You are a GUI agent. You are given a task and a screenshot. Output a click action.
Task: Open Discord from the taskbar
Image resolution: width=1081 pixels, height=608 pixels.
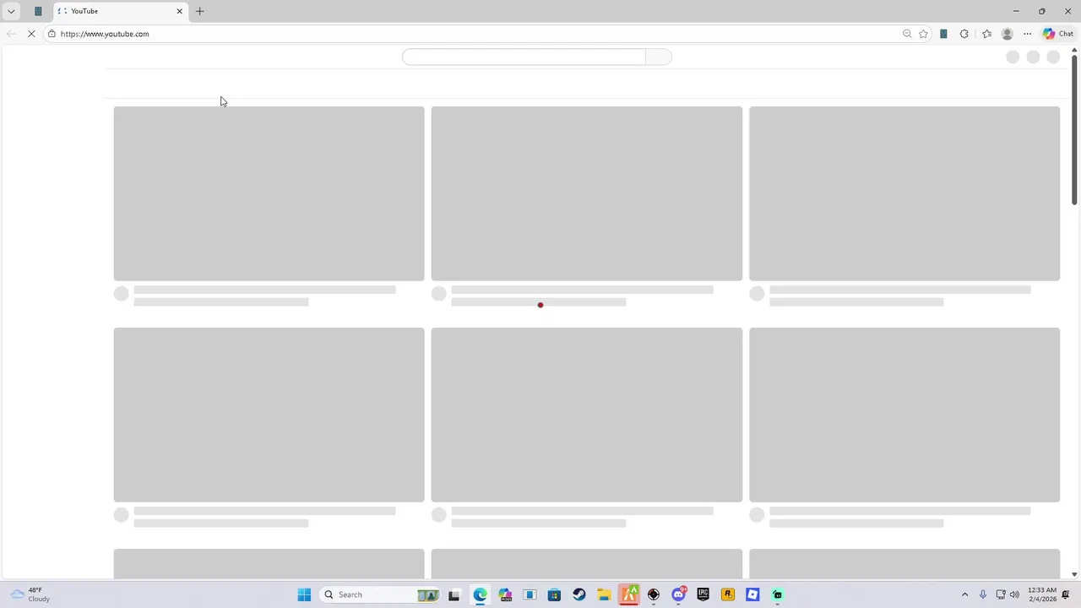678,594
